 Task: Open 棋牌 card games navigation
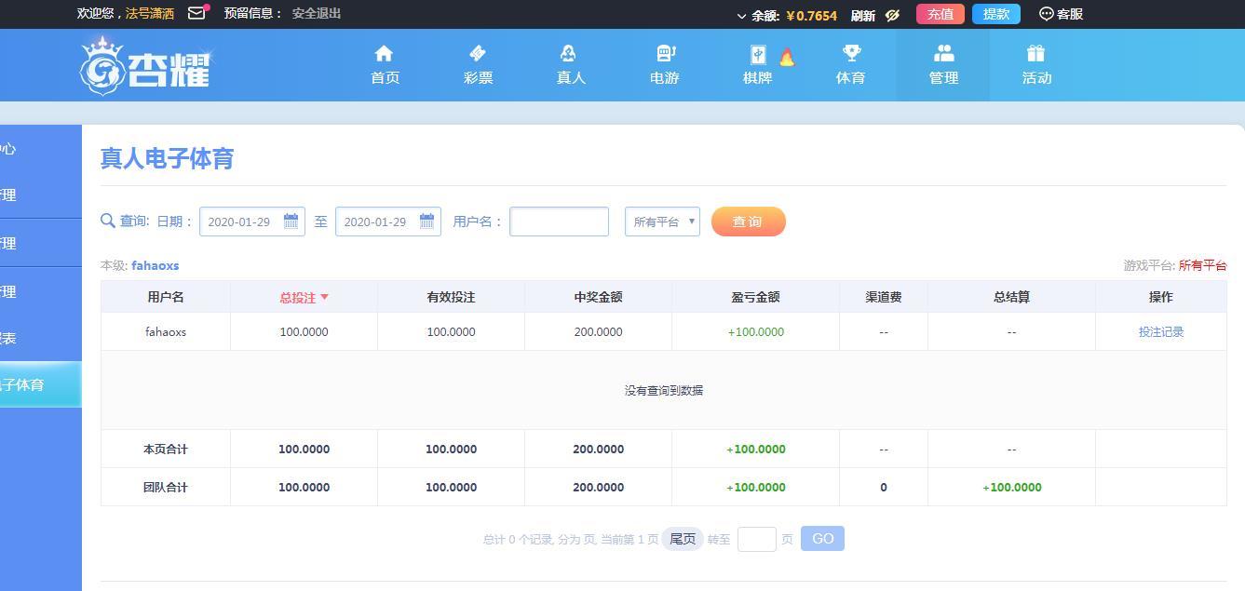tap(757, 65)
